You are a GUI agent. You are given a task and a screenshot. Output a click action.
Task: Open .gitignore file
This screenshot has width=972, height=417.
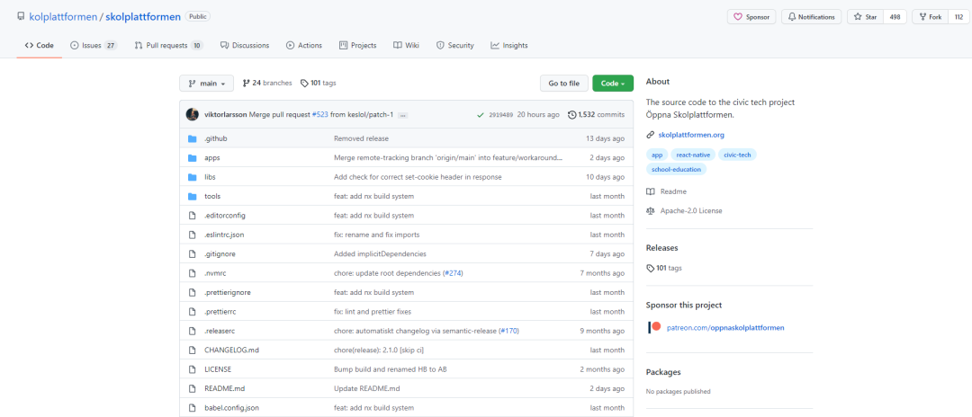coord(220,253)
